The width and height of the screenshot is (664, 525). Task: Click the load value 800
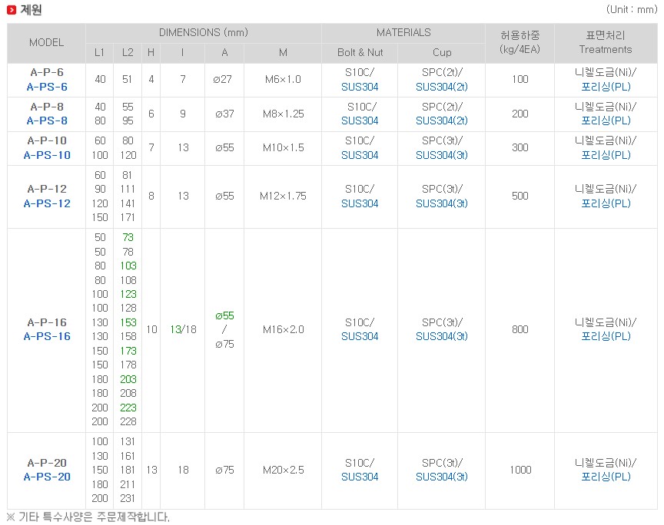coord(520,329)
